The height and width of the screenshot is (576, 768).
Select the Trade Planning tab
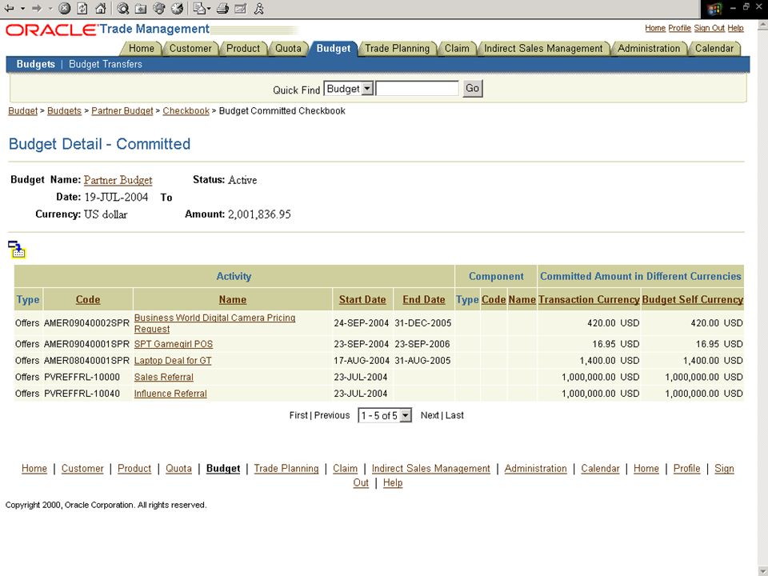397,49
